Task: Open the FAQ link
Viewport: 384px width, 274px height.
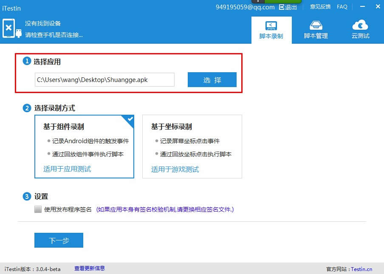Action: pos(342,7)
